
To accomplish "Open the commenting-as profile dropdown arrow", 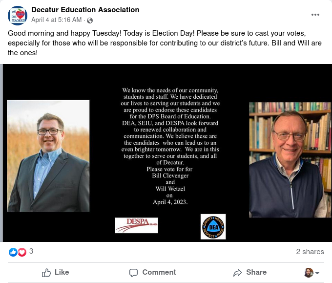I will [317, 273].
